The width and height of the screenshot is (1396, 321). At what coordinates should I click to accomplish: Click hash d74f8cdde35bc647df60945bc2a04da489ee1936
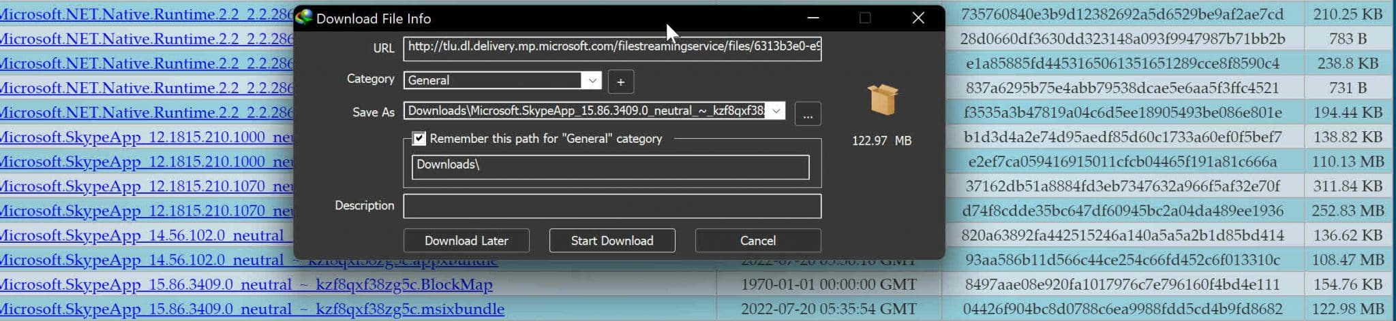1122,211
